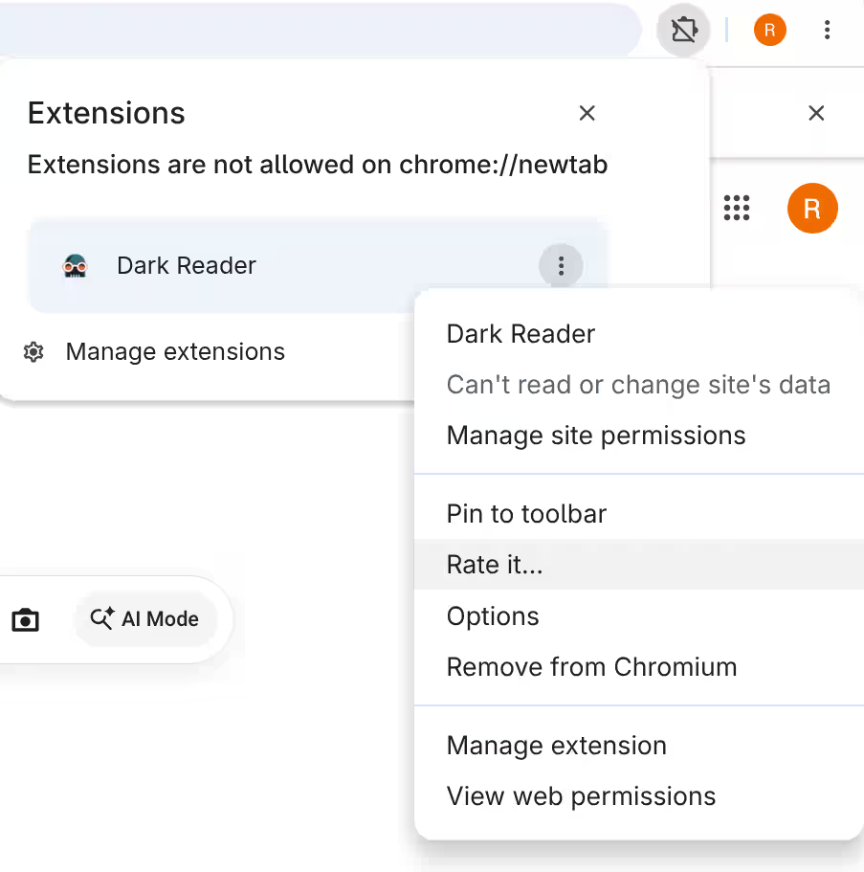Click the browser address bar
The width and height of the screenshot is (864, 872).
[321, 30]
